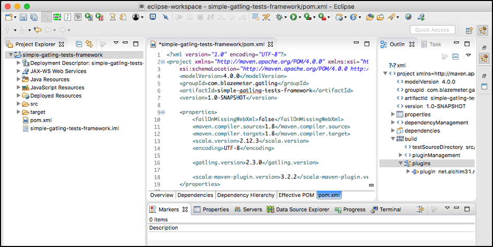Click the Open Perspective icon

click(x=468, y=30)
